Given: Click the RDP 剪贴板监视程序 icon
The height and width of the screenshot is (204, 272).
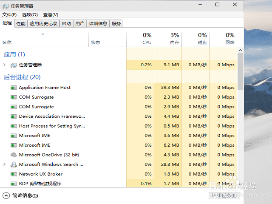Looking at the screenshot, I should pos(14,184).
